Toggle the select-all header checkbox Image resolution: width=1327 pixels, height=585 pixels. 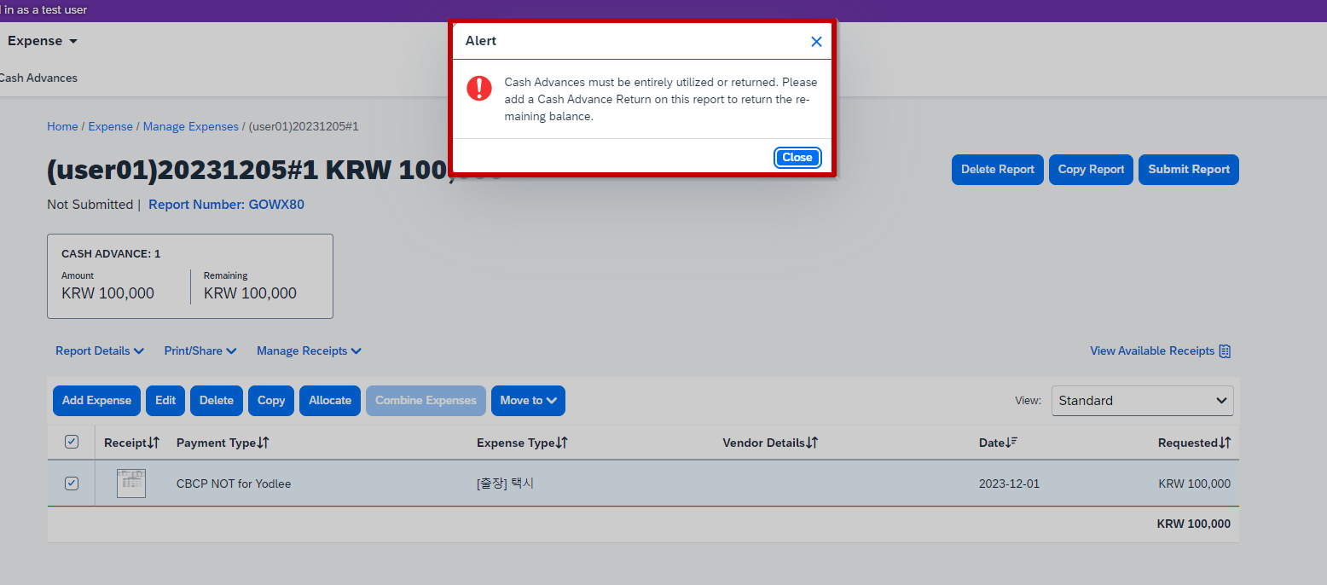(72, 442)
